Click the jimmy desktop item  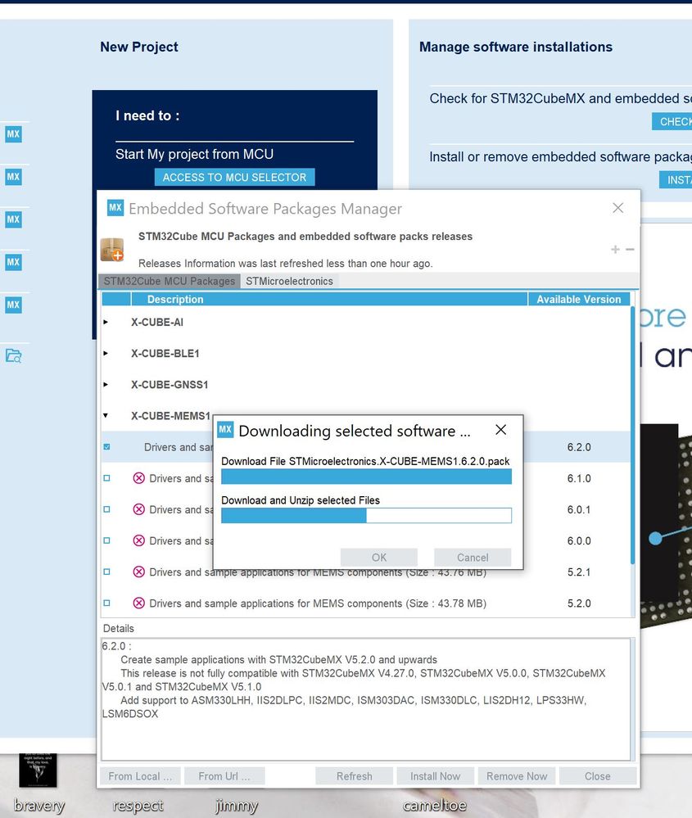237,806
